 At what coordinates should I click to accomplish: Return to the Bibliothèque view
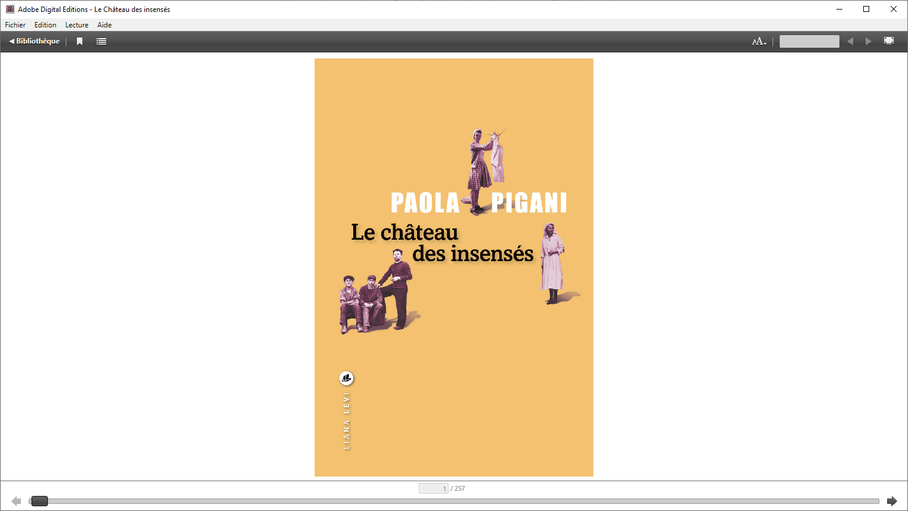(x=35, y=41)
